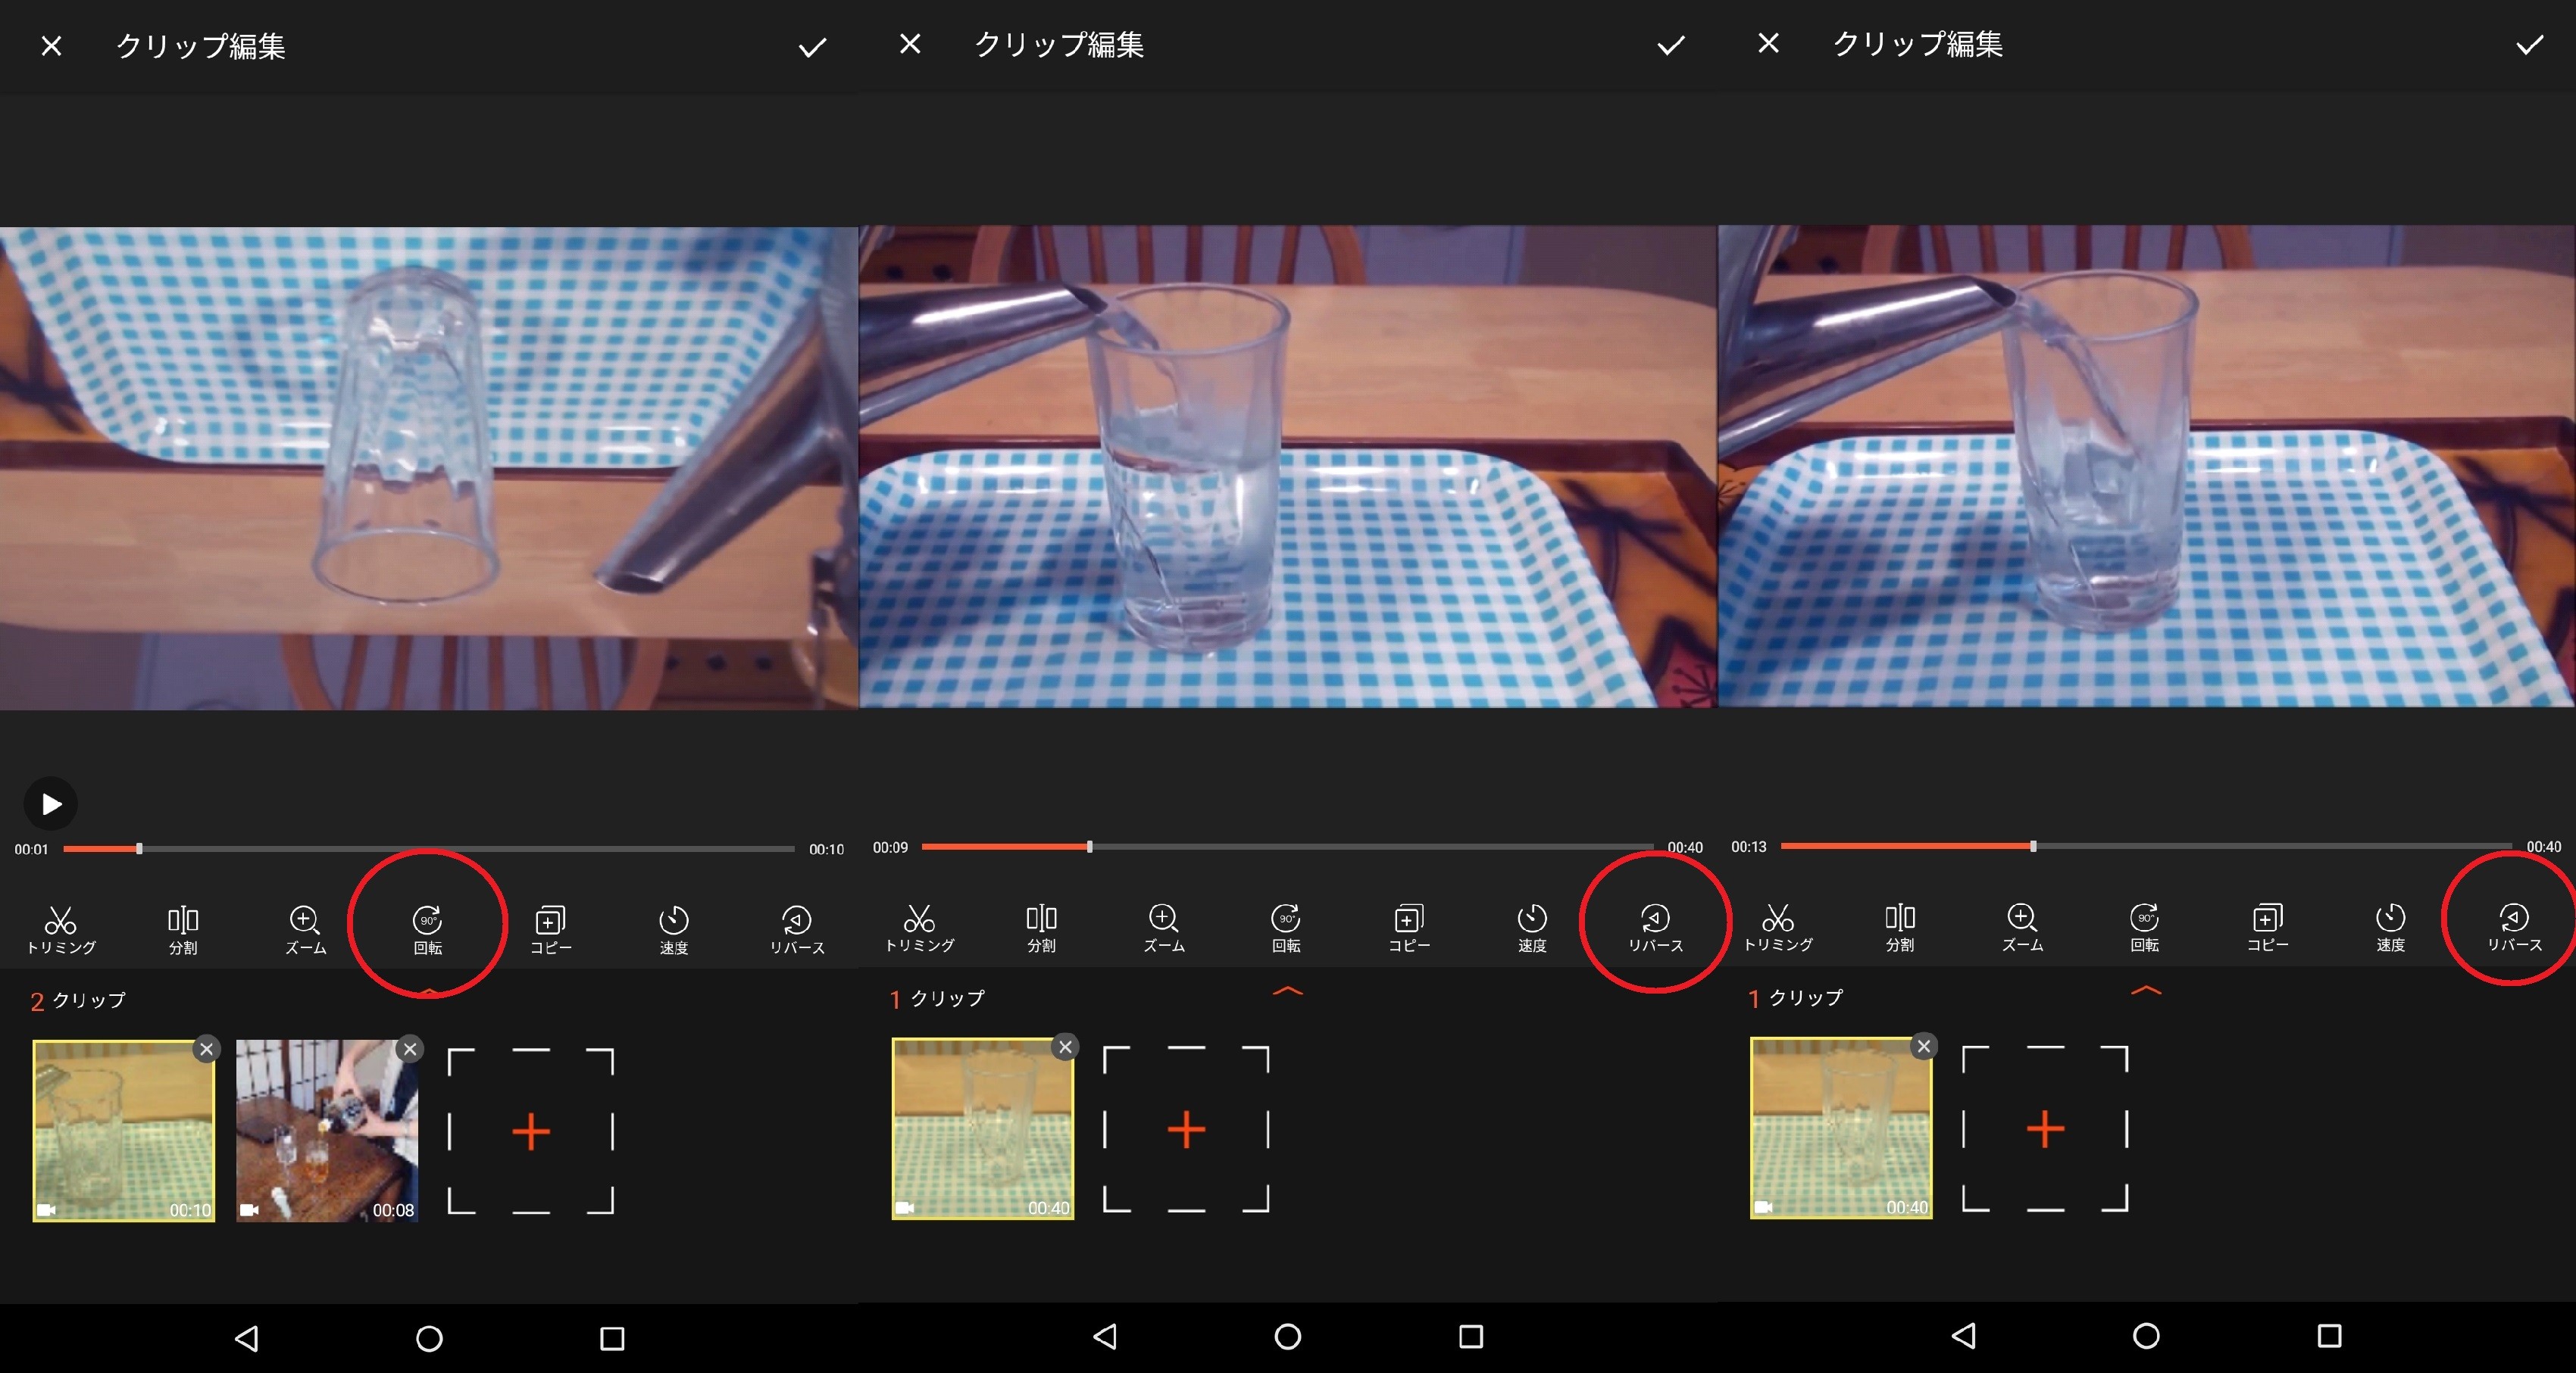
Task: Play the video preview
Action: click(50, 804)
